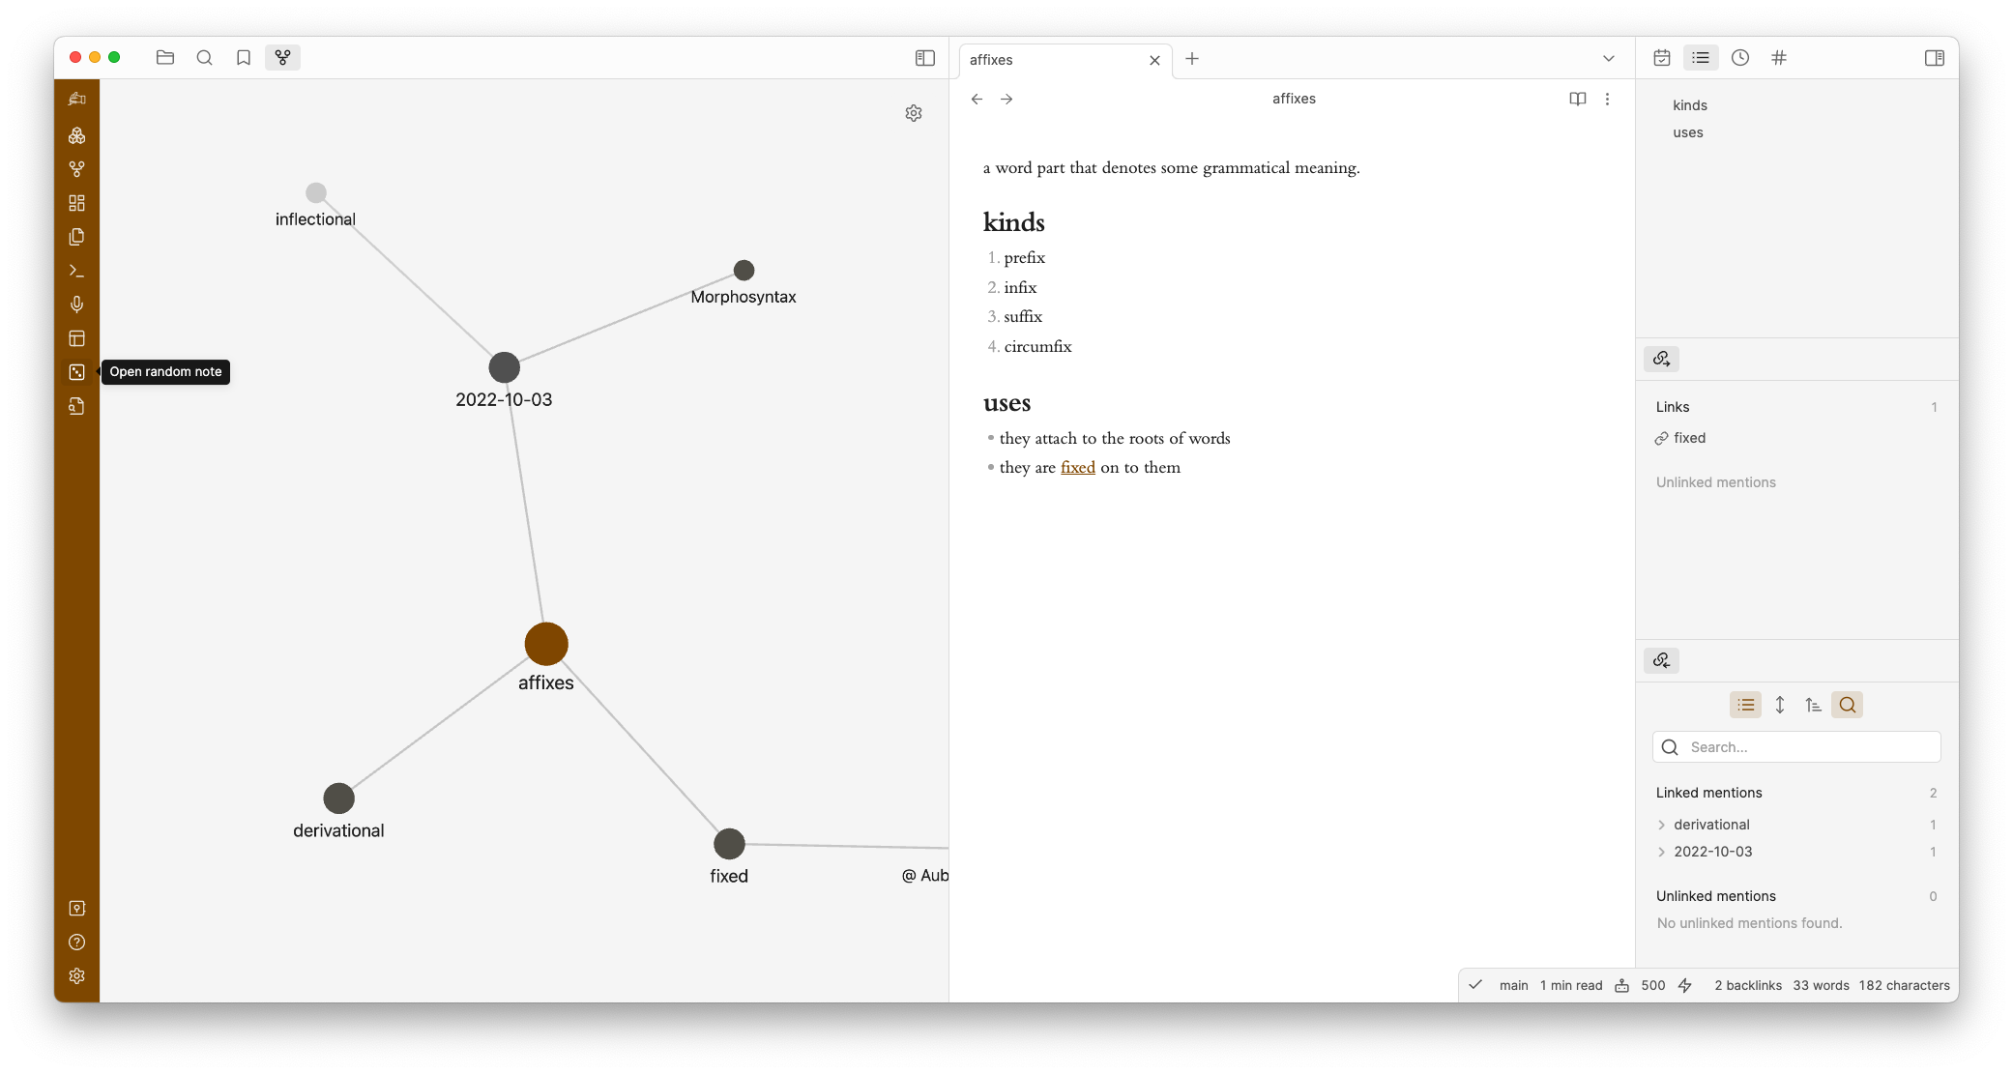Select the affixes tab label

point(991,60)
